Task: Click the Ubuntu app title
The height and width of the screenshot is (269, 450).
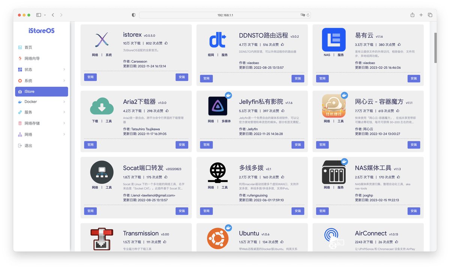Action: (x=249, y=233)
